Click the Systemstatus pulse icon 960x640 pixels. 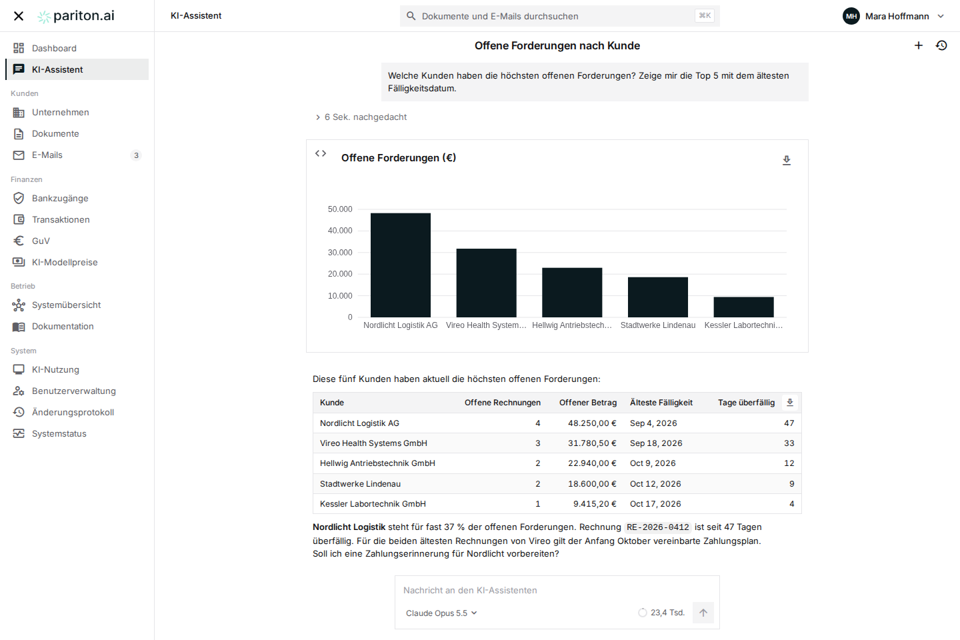point(19,433)
